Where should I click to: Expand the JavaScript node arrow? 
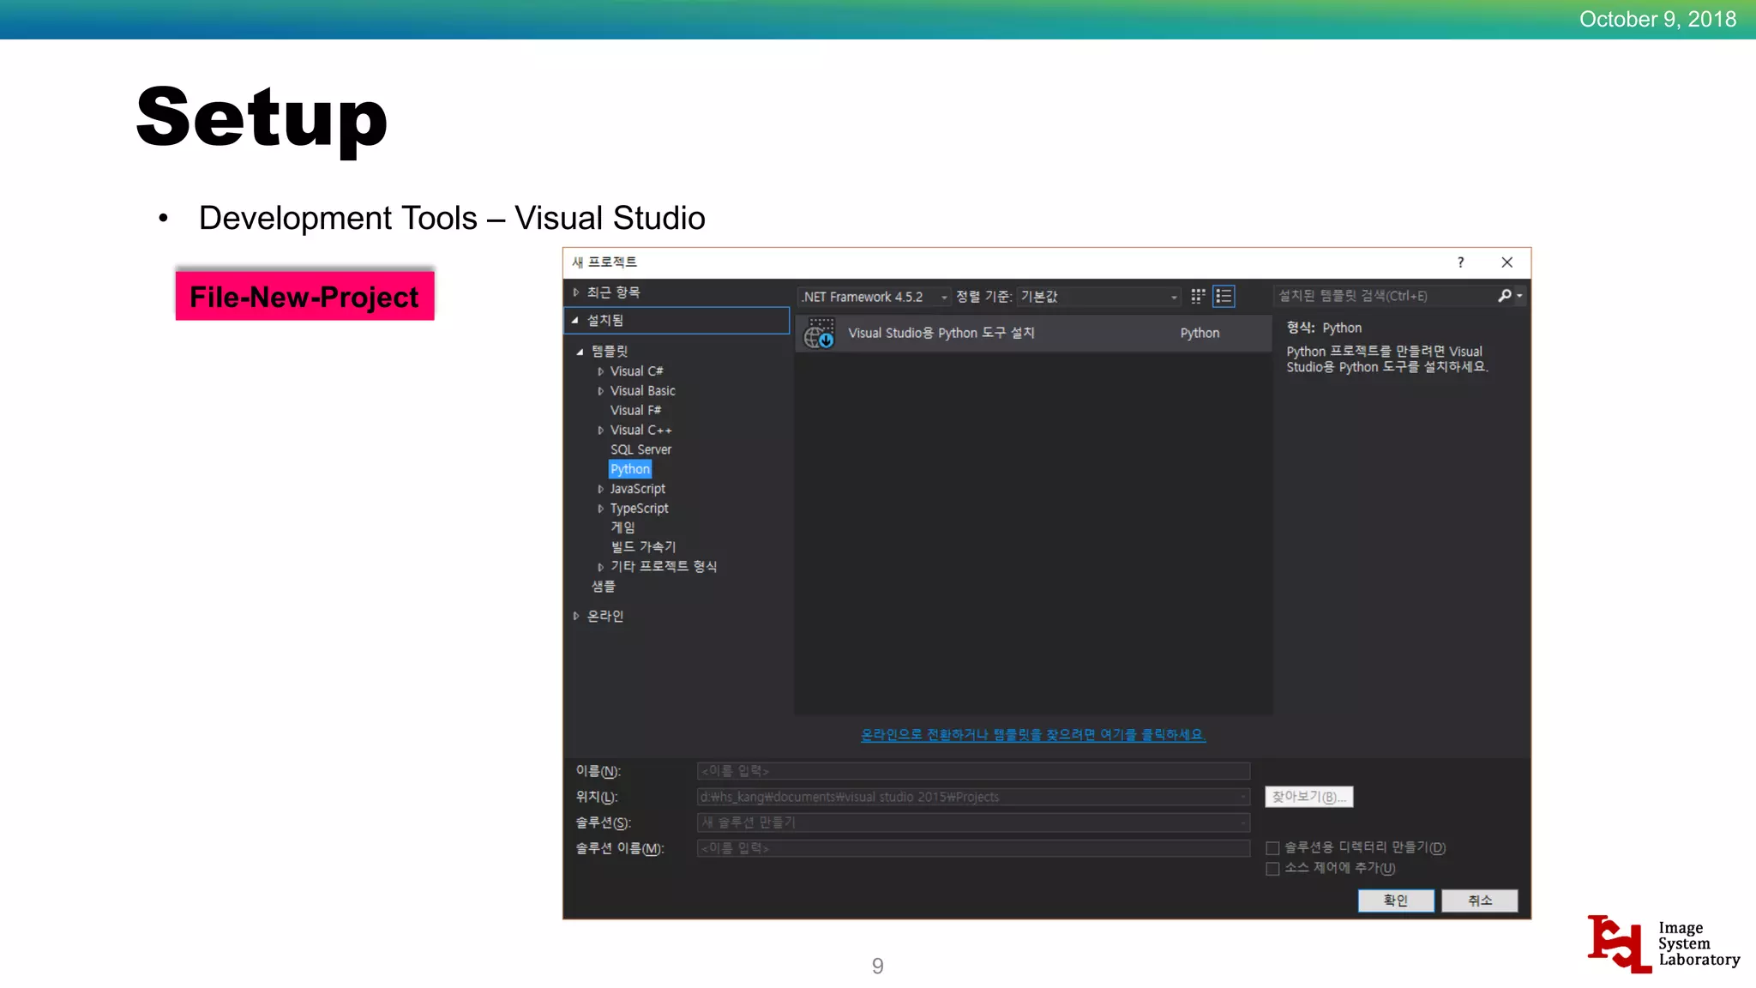pos(600,489)
